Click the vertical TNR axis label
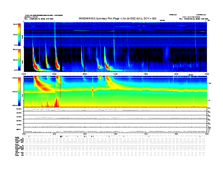The width and height of the screenshot is (223, 172). [23, 95]
